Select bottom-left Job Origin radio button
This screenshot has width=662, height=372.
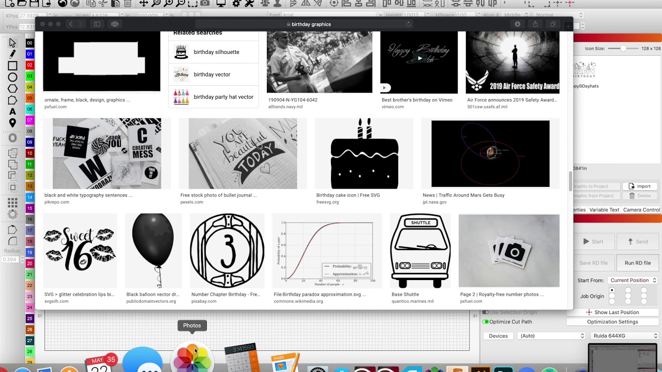(612, 302)
